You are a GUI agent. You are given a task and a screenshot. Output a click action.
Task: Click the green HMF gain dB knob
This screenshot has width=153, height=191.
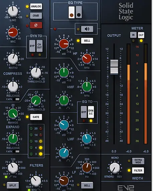coord(64,72)
